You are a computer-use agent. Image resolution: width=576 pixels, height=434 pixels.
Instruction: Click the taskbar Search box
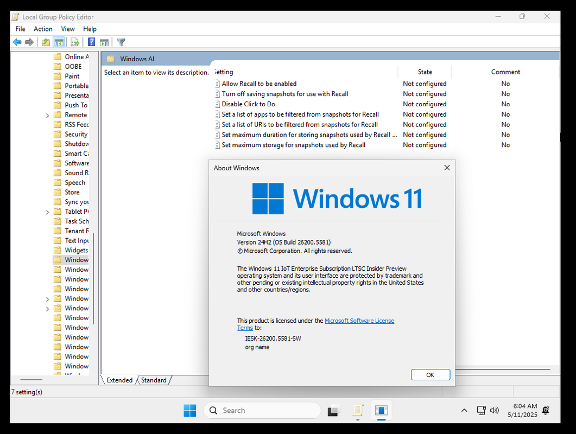pos(262,411)
